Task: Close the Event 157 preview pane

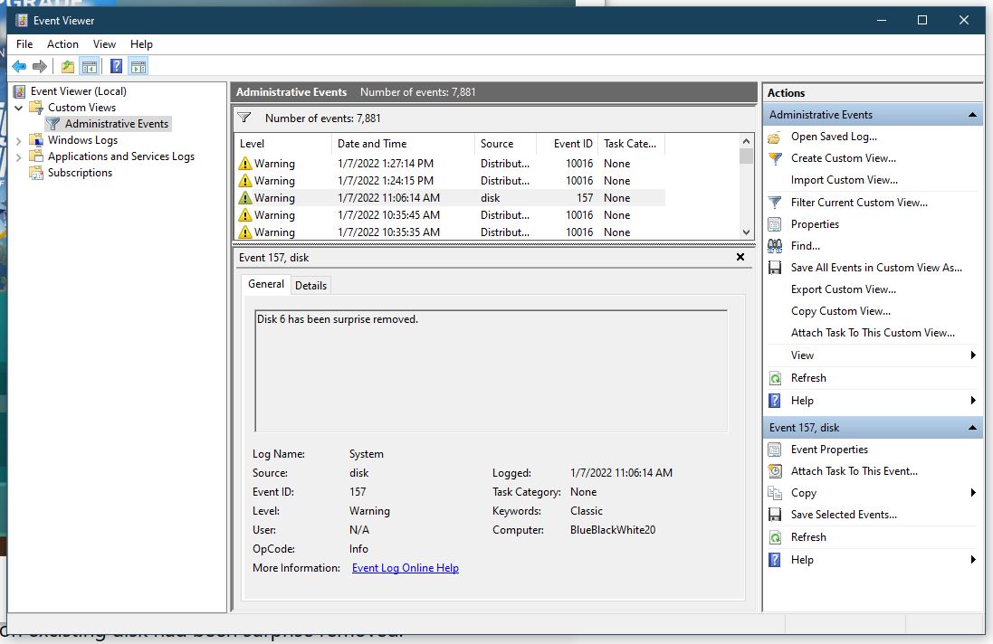Action: point(740,258)
